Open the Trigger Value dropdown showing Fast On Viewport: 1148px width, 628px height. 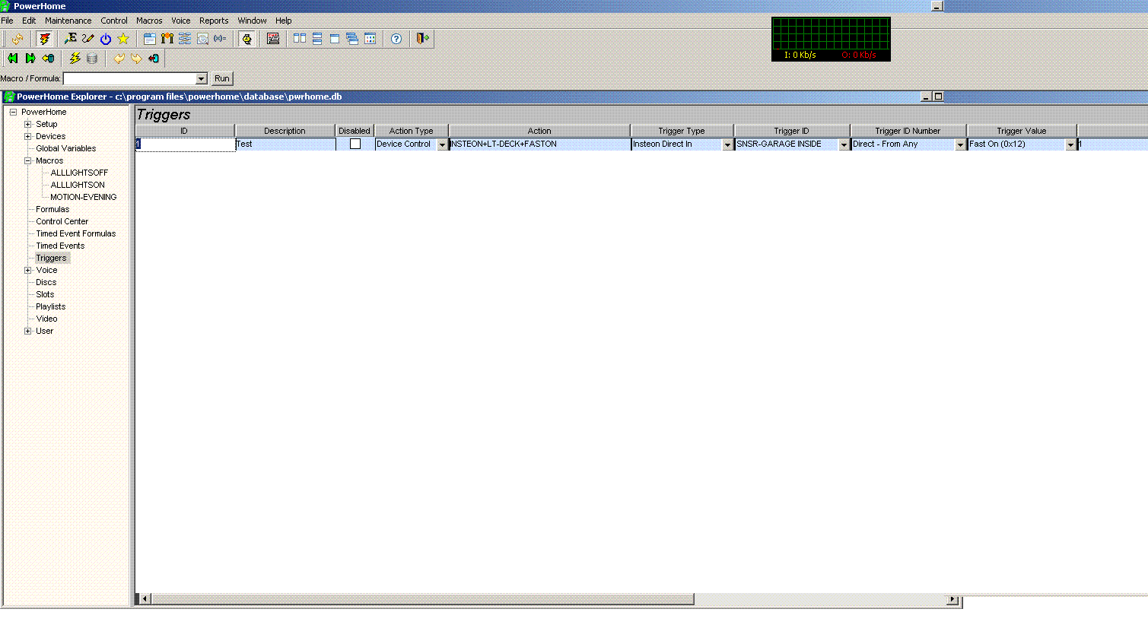point(1071,144)
